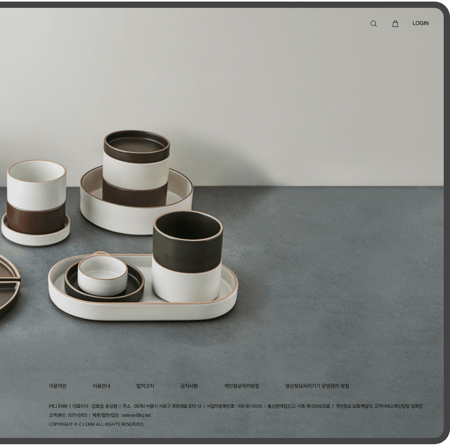Click the 통신판매업신고: 서초 제 000015호 text
This screenshot has width=450, height=445.
(x=299, y=406)
